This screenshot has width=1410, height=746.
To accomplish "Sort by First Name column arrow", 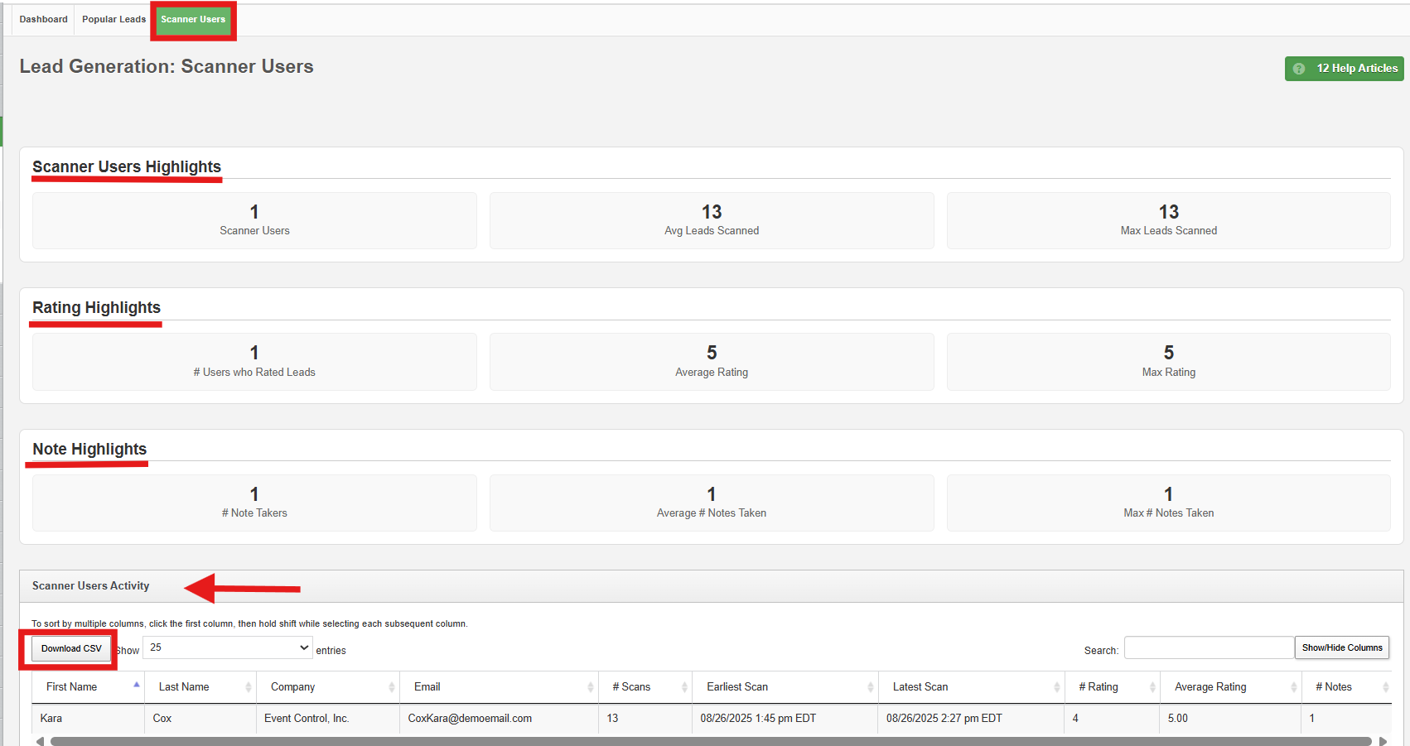I will point(136,686).
